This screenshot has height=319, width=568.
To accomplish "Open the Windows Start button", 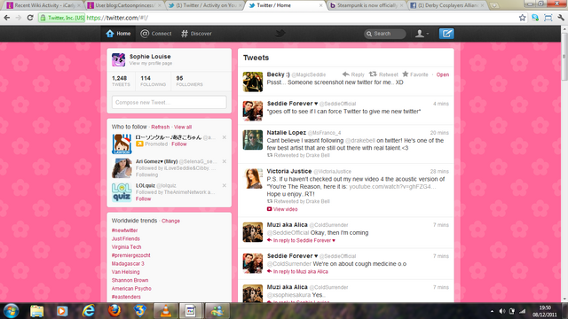I will tap(11, 311).
